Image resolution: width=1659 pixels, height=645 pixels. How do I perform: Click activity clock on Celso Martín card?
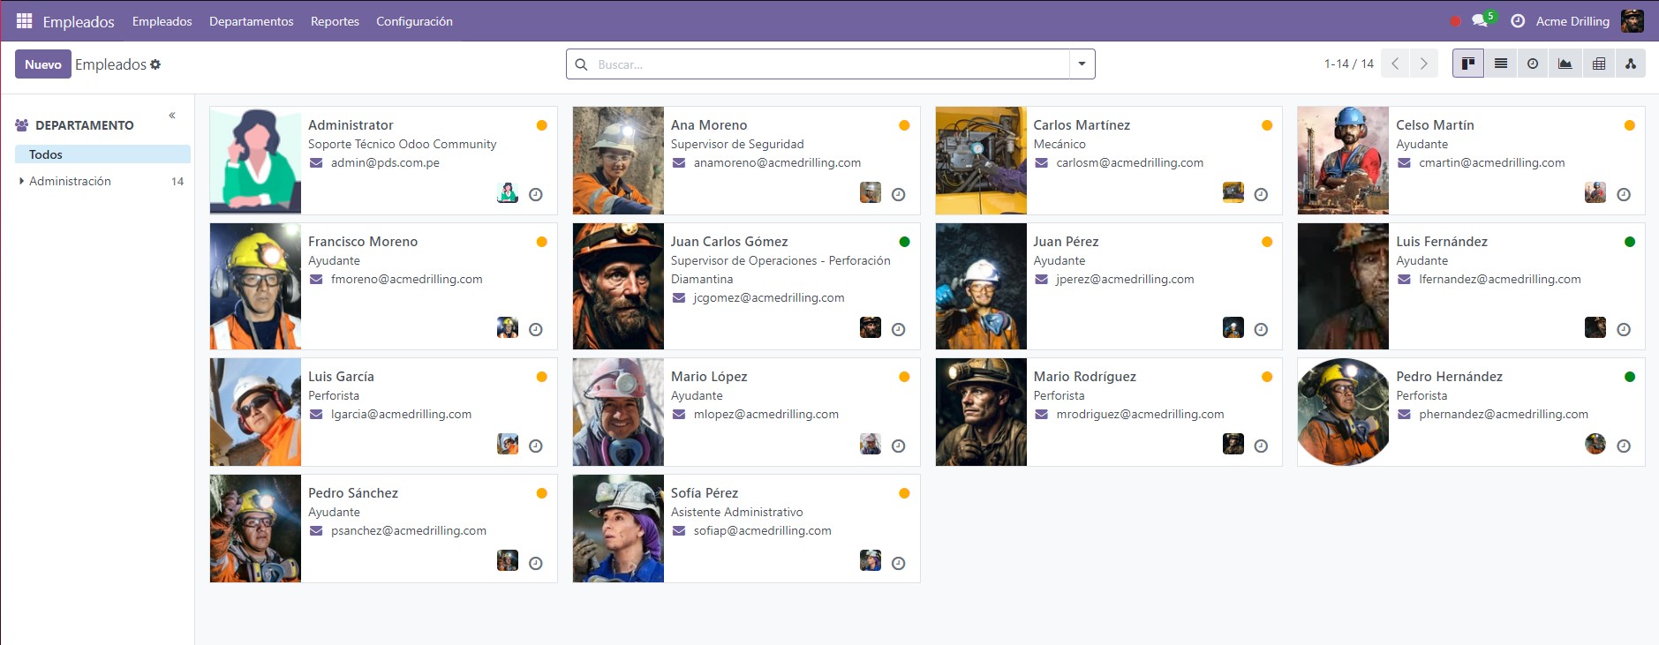tap(1624, 195)
